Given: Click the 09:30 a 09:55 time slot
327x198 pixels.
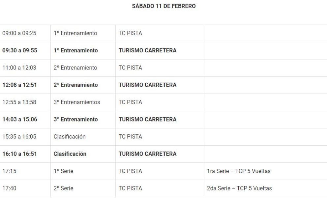Looking at the screenshot, I should click(x=20, y=50).
